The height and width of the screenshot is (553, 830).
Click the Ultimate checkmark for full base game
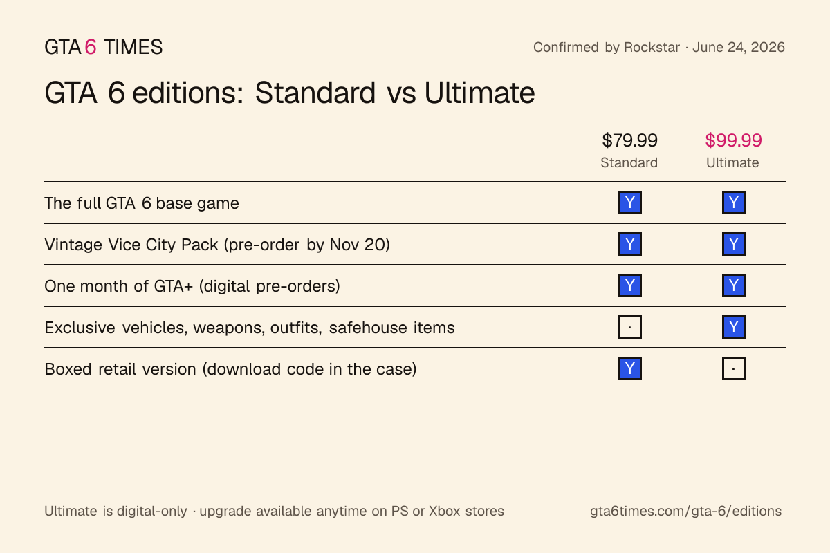(733, 203)
